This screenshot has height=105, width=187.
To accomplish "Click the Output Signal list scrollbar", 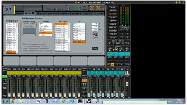I will [69, 37].
